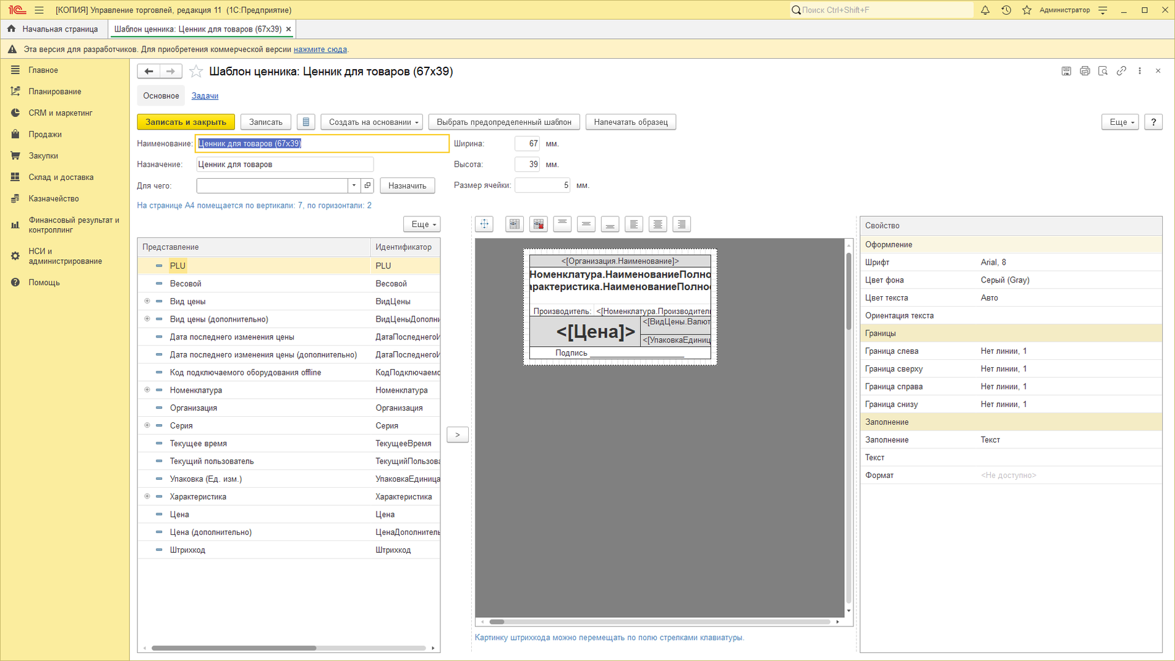Expand the Серия tree node
Image resolution: width=1175 pixels, height=661 pixels.
point(147,425)
